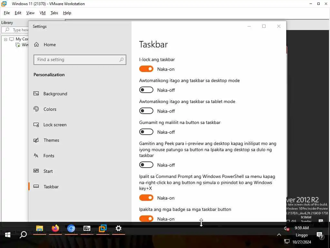Viewport: 330px width, 248px height.
Task: Click the search magnifier in Find a setting
Action: (x=121, y=60)
